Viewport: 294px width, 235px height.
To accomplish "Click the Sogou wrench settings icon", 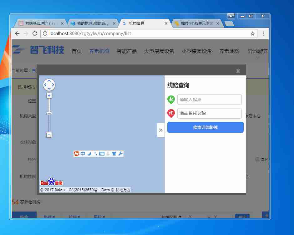I will (120, 154).
